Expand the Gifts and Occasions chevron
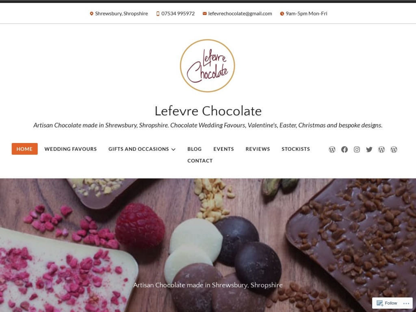Viewport: 416px width, 312px height. coord(173,149)
